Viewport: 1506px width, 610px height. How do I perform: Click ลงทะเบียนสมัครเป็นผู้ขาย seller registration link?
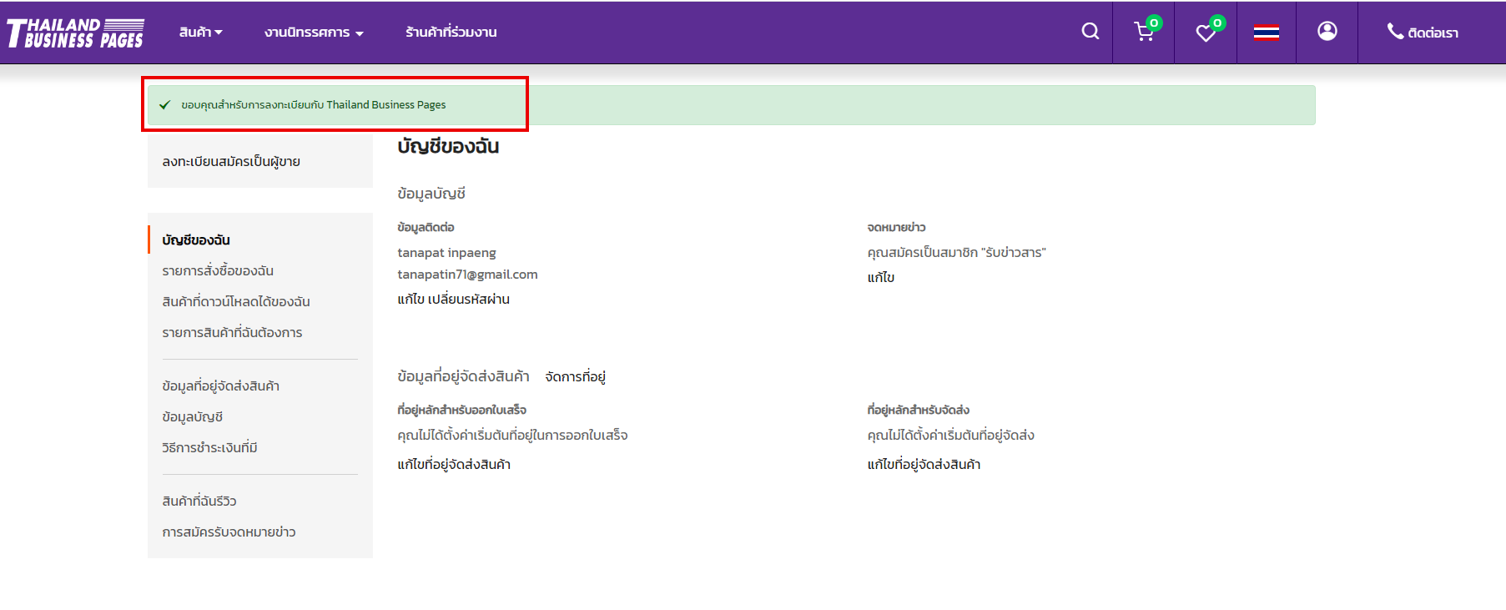(231, 162)
